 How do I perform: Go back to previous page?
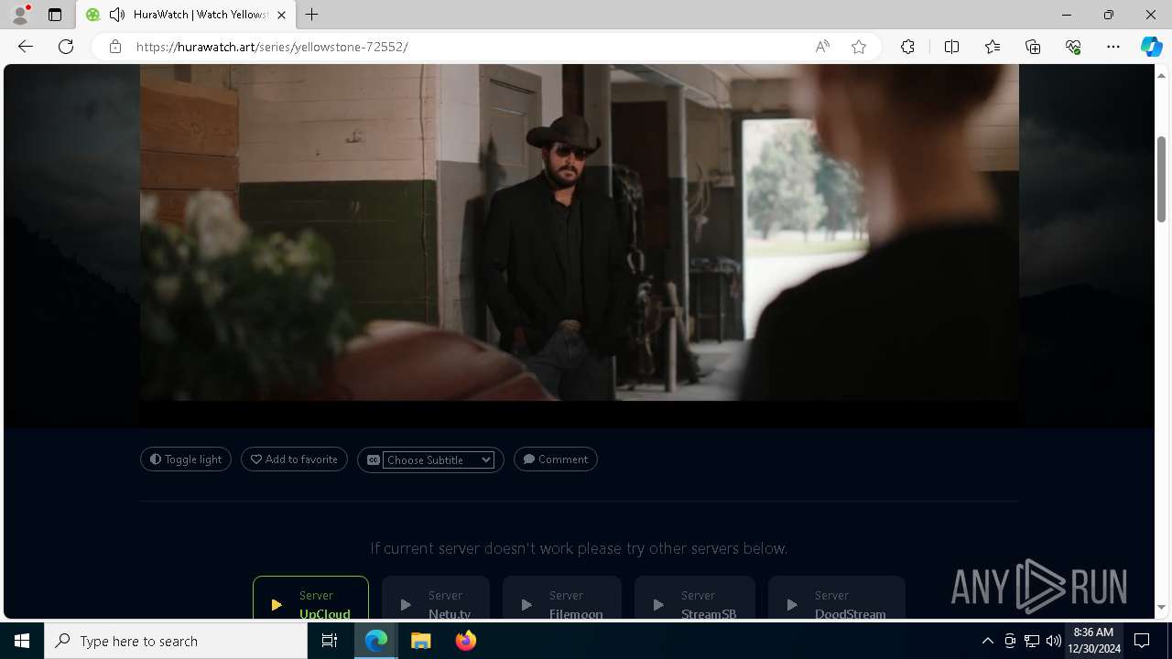pos(26,47)
